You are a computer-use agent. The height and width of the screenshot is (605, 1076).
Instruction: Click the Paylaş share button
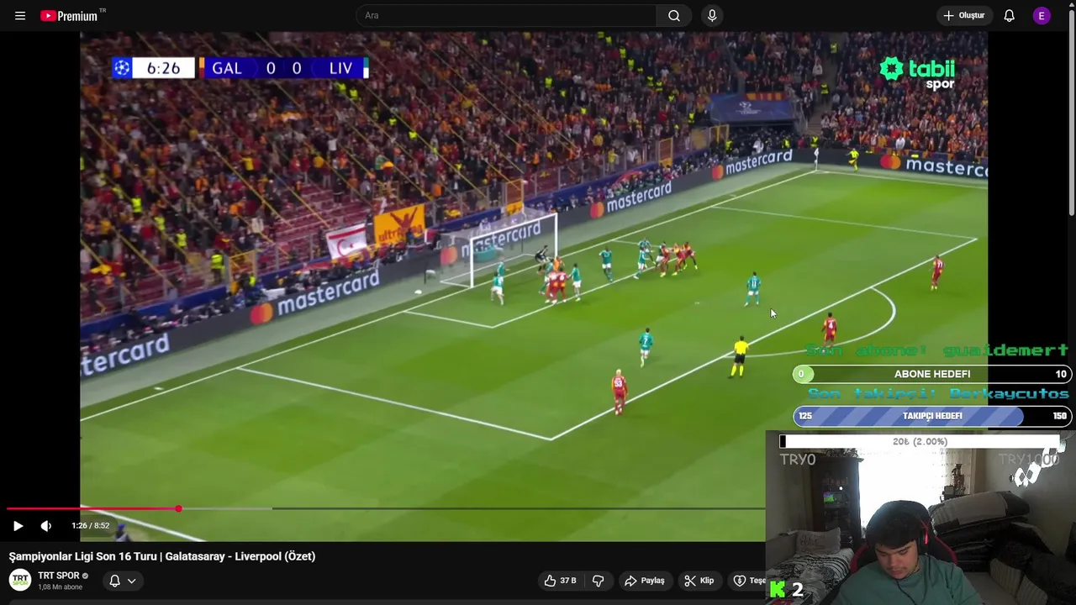645,581
